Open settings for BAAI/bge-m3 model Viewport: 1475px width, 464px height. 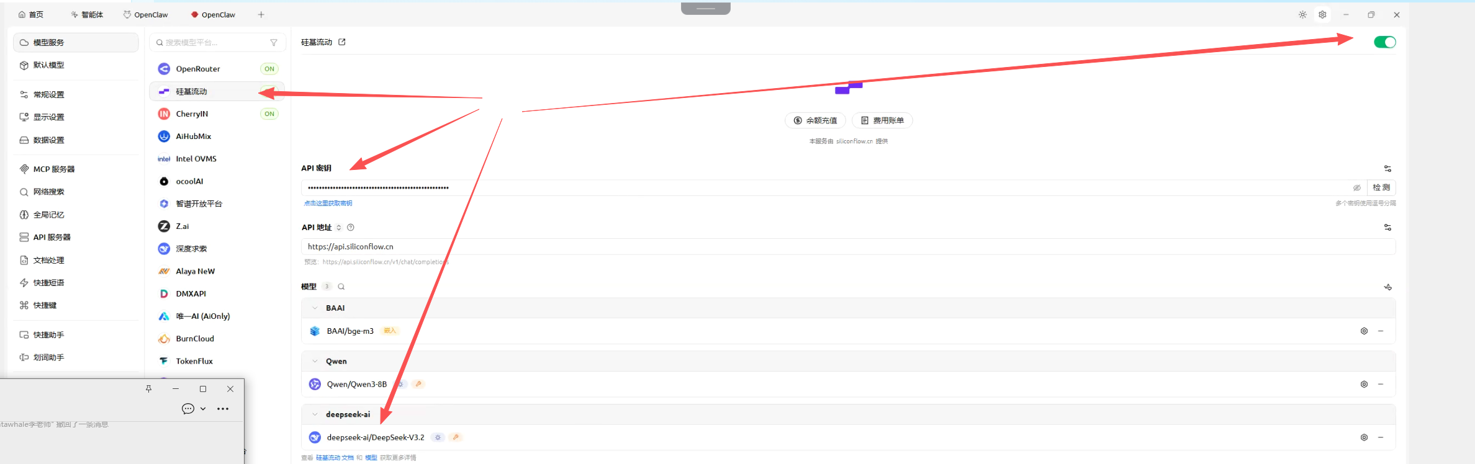coord(1364,331)
